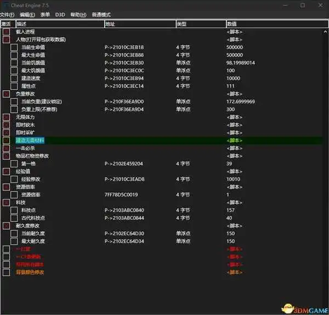Enable the highlighted 建造无需材料 checkbox
Screen dimensions: 329x315
6,140
